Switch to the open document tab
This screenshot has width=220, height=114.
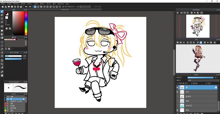point(65,10)
